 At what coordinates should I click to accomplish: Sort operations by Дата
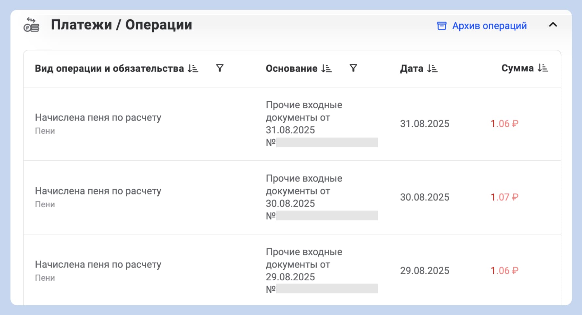(x=432, y=68)
